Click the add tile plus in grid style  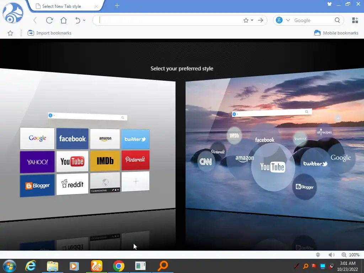point(135,181)
